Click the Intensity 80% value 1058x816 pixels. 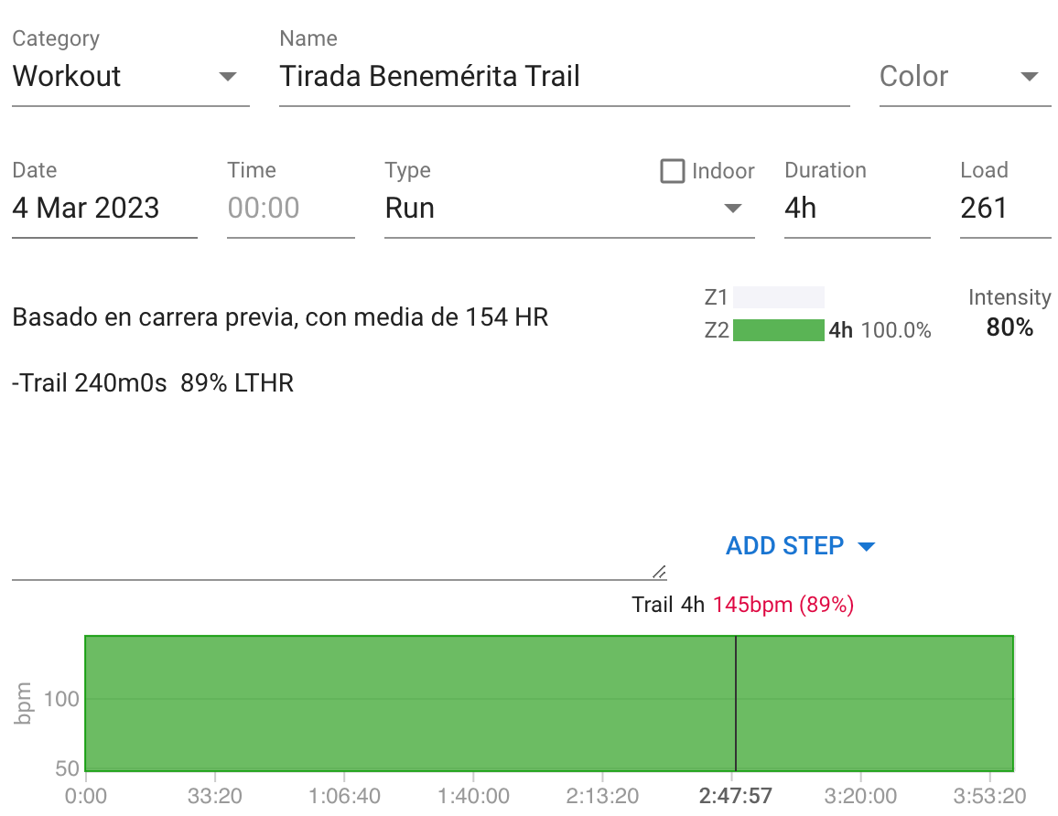[1009, 327]
